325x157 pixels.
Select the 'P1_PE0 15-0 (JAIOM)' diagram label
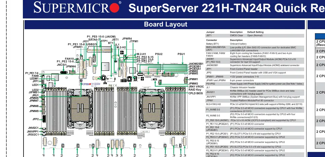101,37
